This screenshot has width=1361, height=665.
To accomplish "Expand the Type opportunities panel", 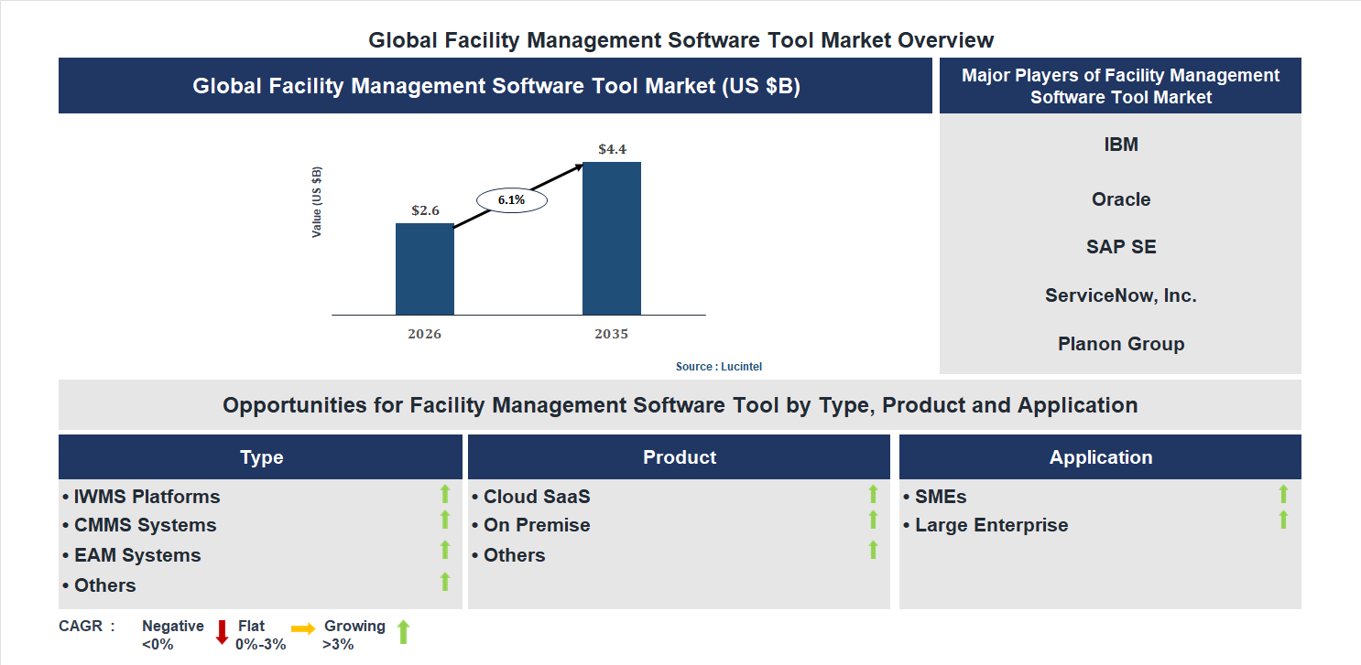I will (260, 456).
